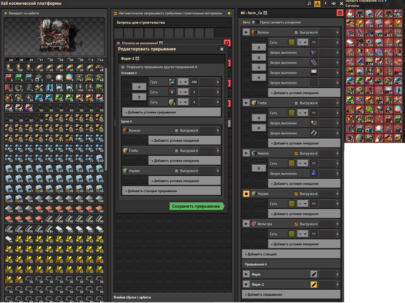The height and width of the screenshot is (303, 405).
Task: Click the Сохранить прерывание button
Action: click(x=196, y=206)
